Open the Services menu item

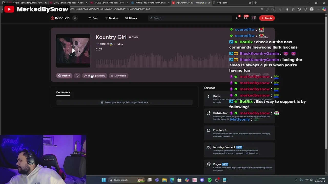pos(111,18)
